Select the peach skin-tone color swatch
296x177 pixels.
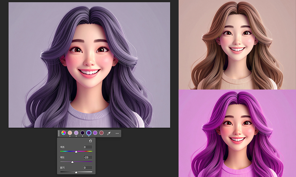click(x=70, y=133)
